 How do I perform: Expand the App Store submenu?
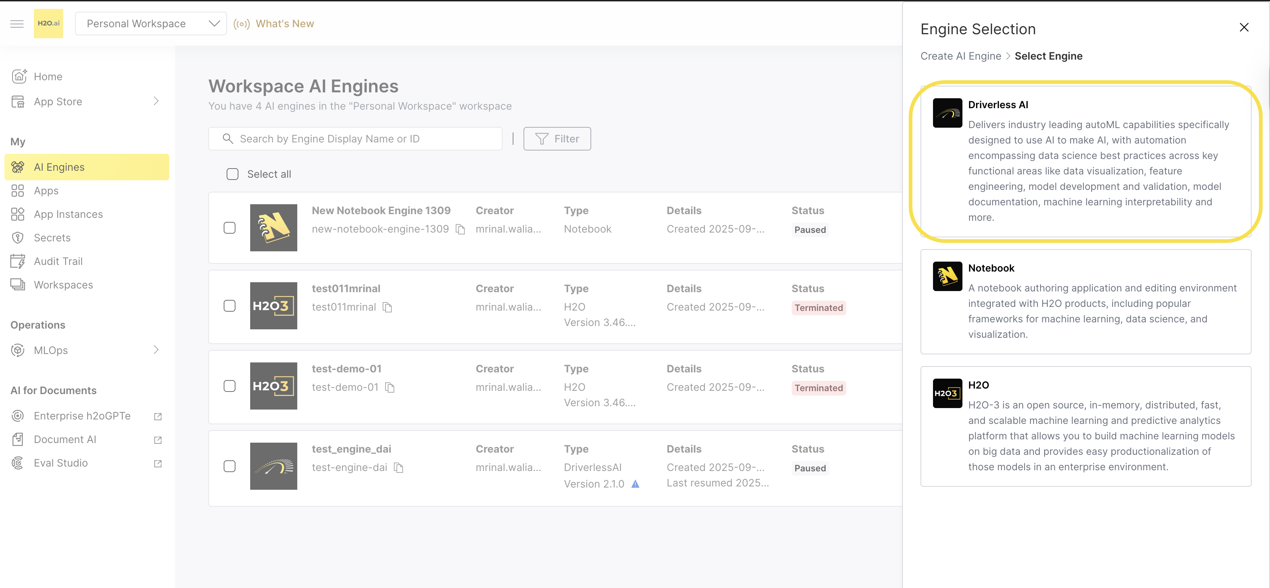pos(156,101)
